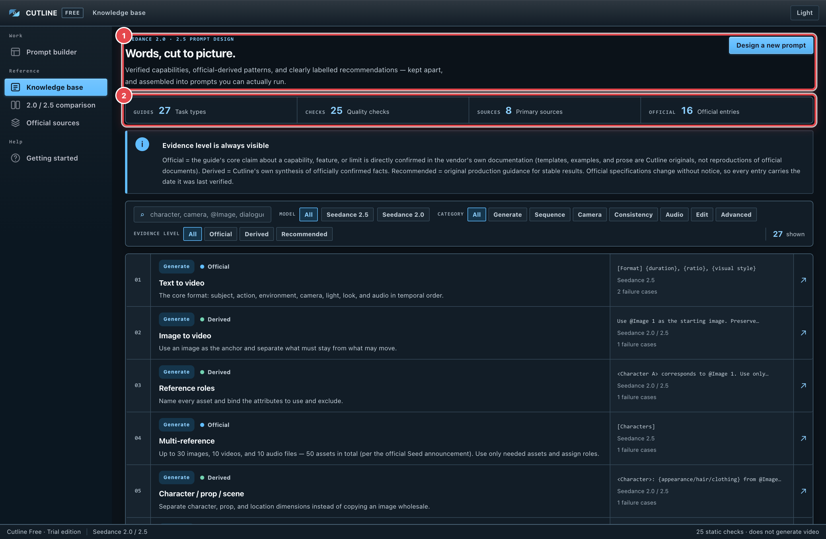Image resolution: width=826 pixels, height=539 pixels.
Task: Click the Prompt builder sidebar icon
Action: [x=15, y=52]
